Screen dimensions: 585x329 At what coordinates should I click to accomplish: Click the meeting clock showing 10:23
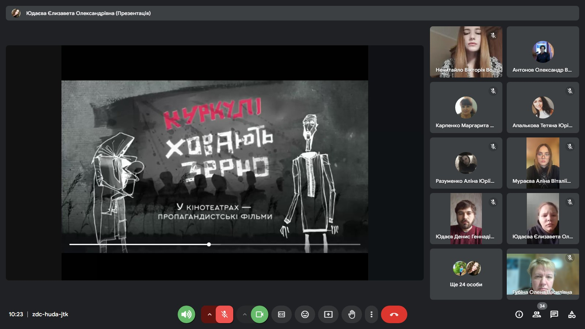16,314
